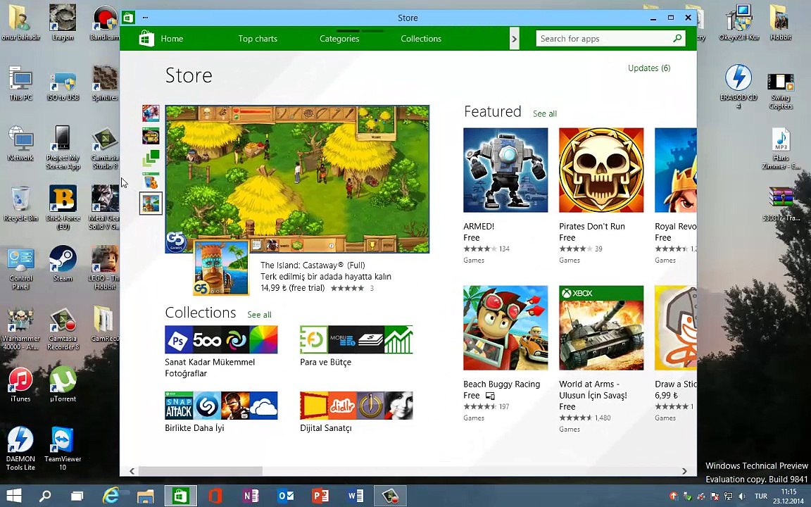811x507 pixels.
Task: Click horizontal scrollbar right arrow
Action: coord(684,471)
